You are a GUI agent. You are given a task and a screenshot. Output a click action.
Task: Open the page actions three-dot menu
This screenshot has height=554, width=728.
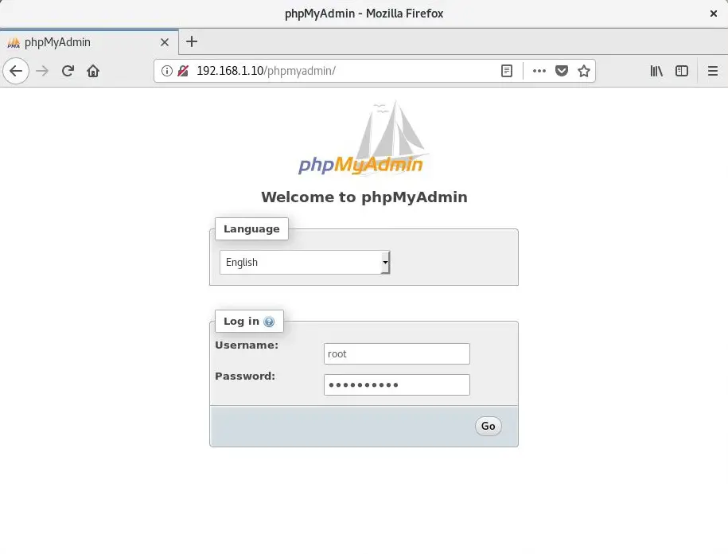tap(539, 71)
